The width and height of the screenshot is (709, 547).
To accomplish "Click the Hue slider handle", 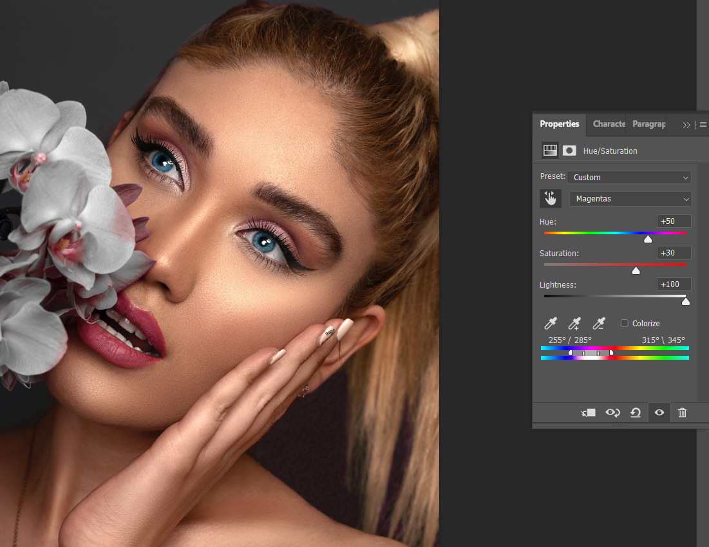I will [x=648, y=239].
